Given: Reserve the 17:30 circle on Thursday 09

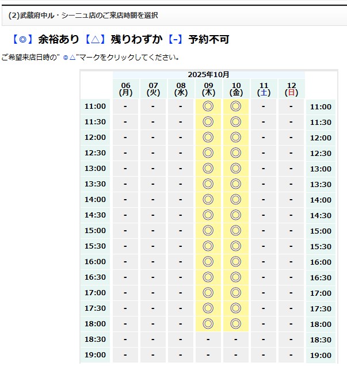Looking at the screenshot, I should pos(208,308).
